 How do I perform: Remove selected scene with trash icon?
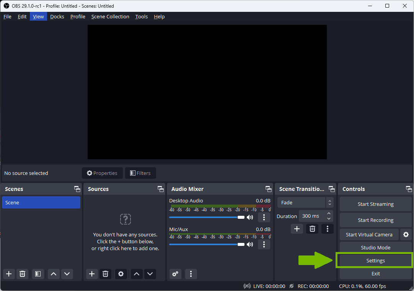tap(23, 274)
